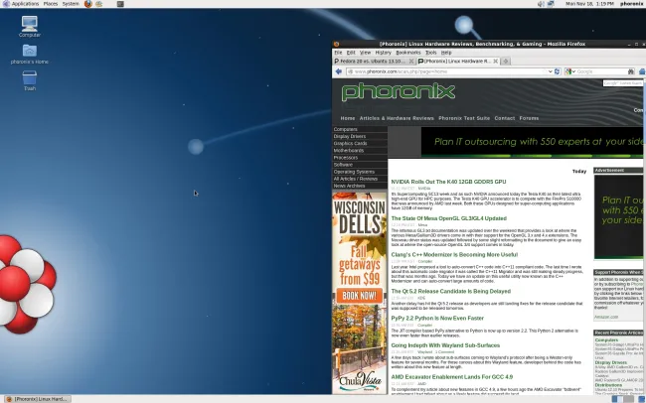646x403 pixels.
Task: Open the Motherboards sidebar category
Action: click(x=360, y=150)
